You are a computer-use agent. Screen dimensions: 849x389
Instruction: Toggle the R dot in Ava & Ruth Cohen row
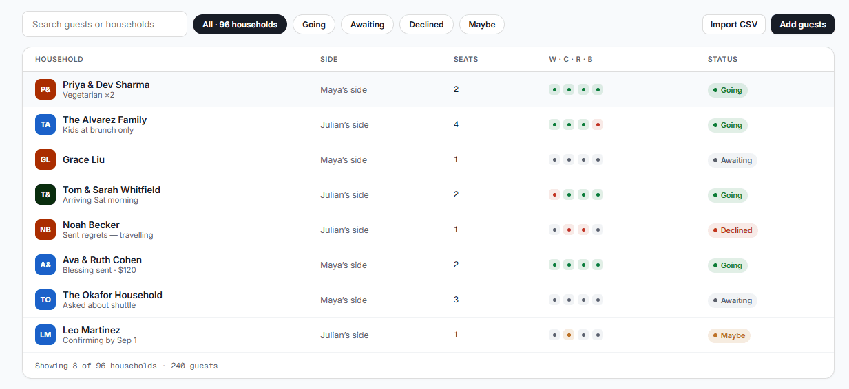583,265
